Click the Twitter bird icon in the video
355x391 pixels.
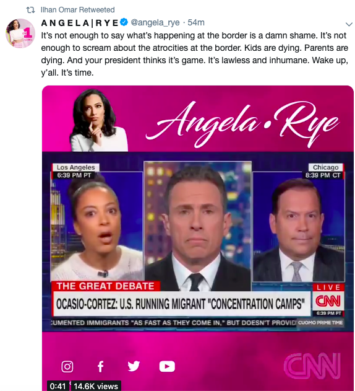click(x=134, y=366)
